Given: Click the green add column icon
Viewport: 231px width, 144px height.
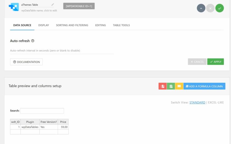Looking at the screenshot, I should 171,86.
